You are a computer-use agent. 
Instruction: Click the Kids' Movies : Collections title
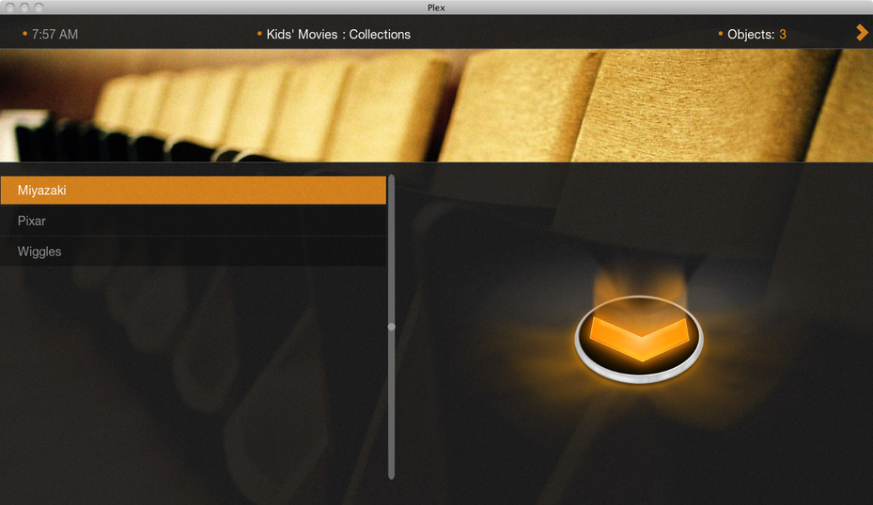338,35
